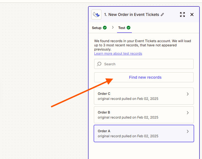Expand the panel to full screen
Screen dimensions: 202x159
coord(182,15)
